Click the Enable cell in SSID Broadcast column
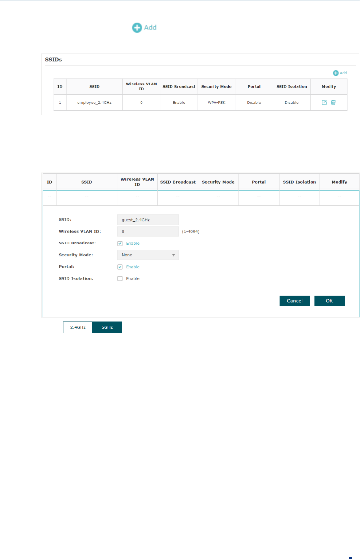This screenshot has width=360, height=560. (x=179, y=103)
